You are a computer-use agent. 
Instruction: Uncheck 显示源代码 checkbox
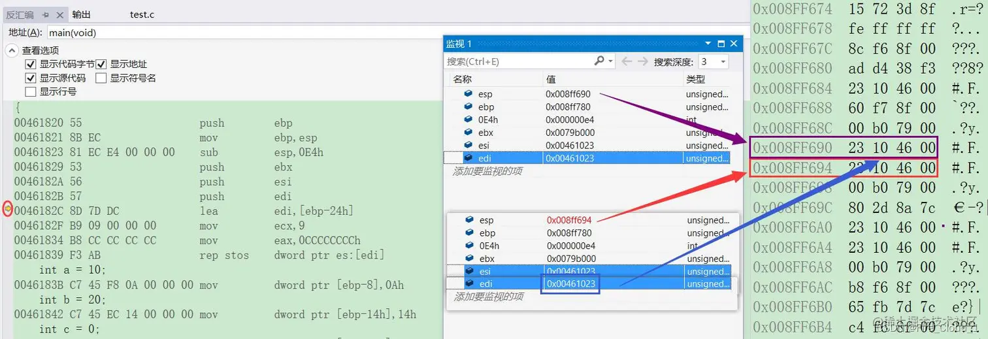[30, 78]
